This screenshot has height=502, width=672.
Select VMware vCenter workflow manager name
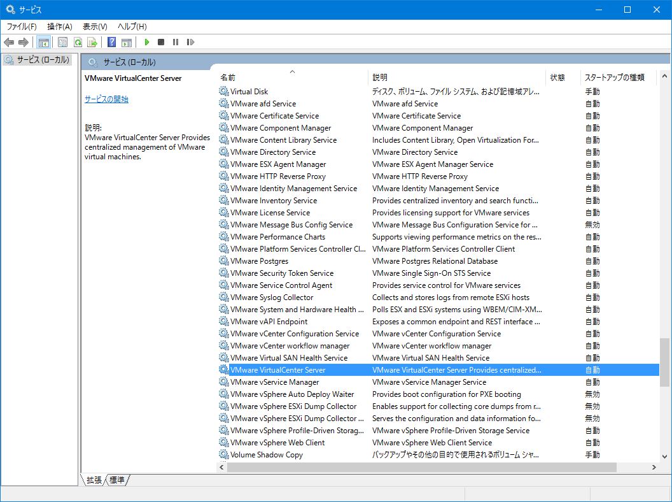click(x=290, y=345)
